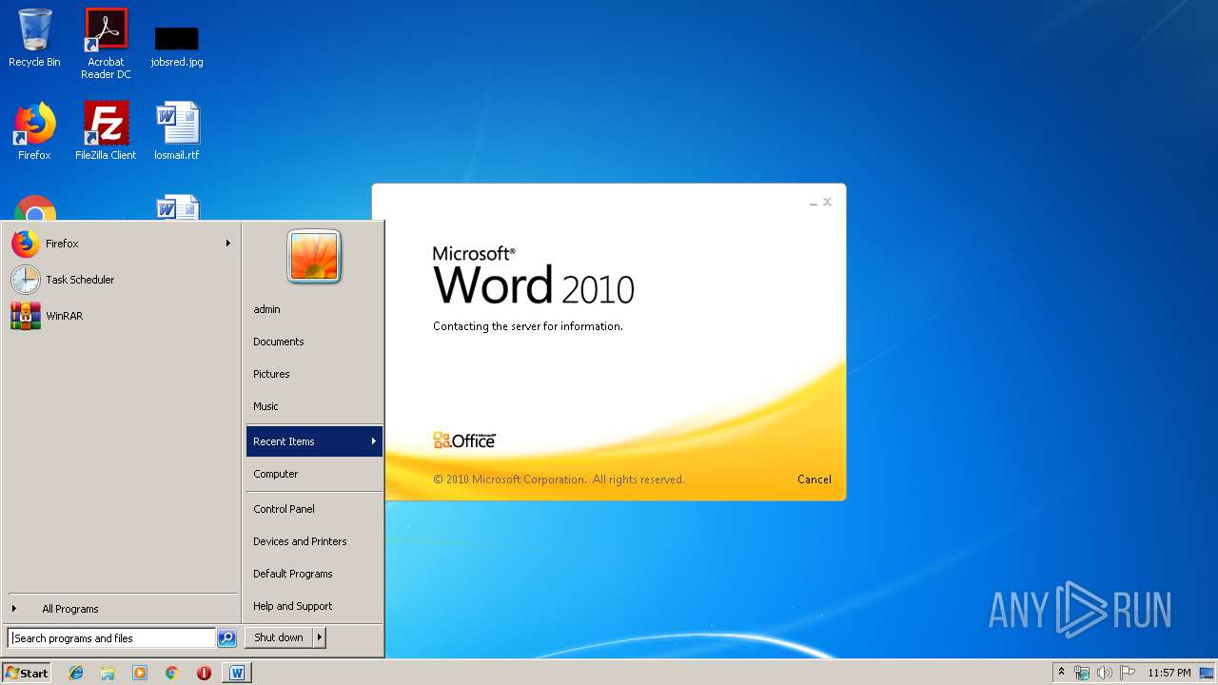Show hidden system tray icons
1218x685 pixels.
pyautogui.click(x=1061, y=673)
